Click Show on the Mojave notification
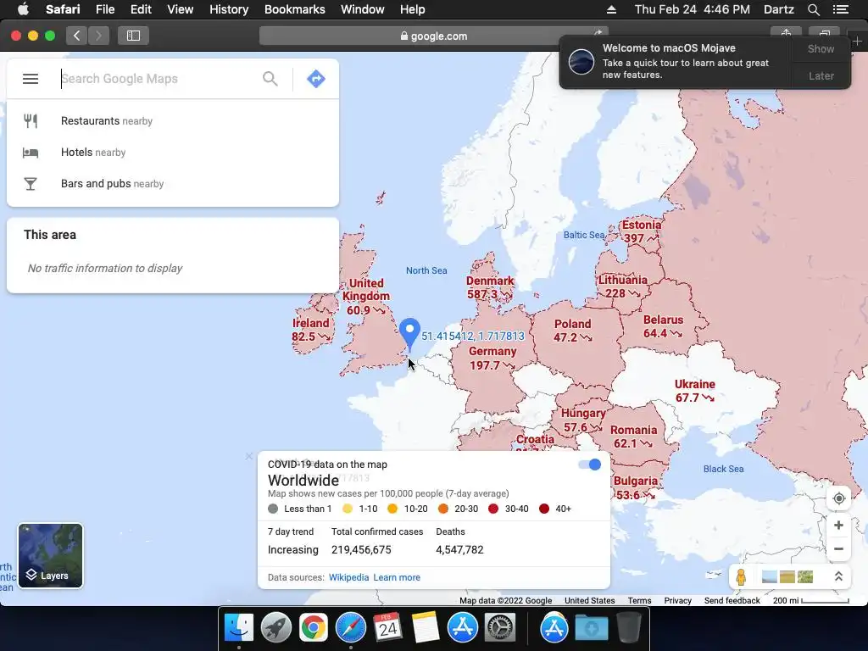 pos(821,48)
